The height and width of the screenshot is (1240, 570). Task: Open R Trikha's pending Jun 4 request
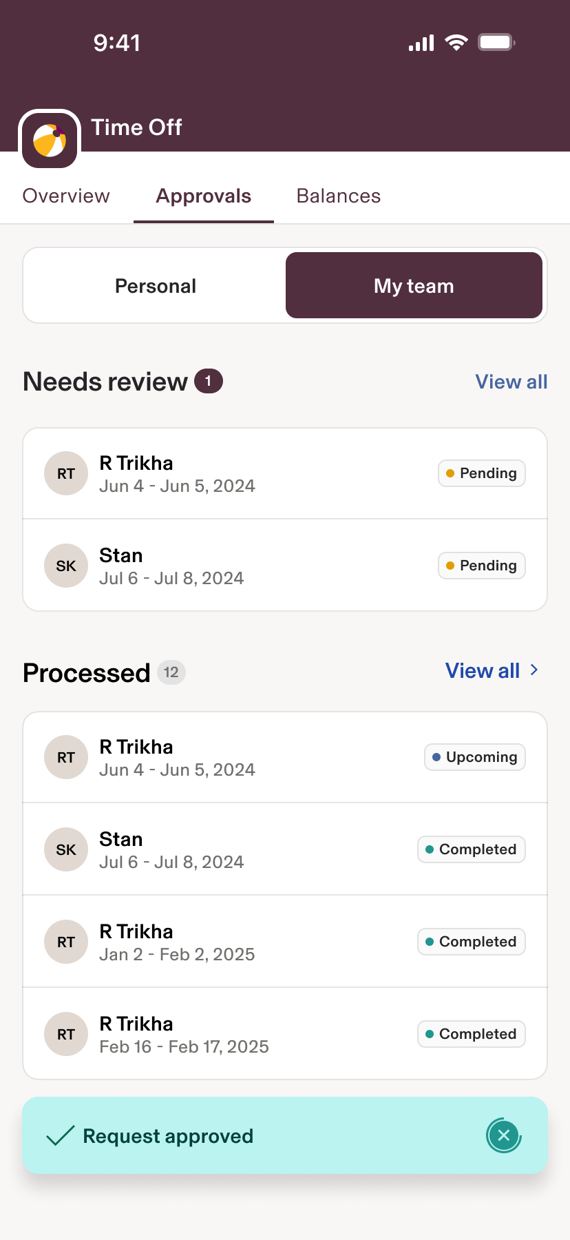click(285, 473)
